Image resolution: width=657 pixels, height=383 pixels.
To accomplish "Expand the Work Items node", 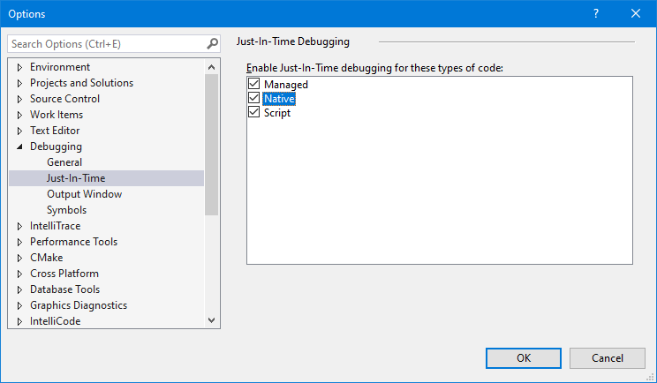I will (x=19, y=115).
